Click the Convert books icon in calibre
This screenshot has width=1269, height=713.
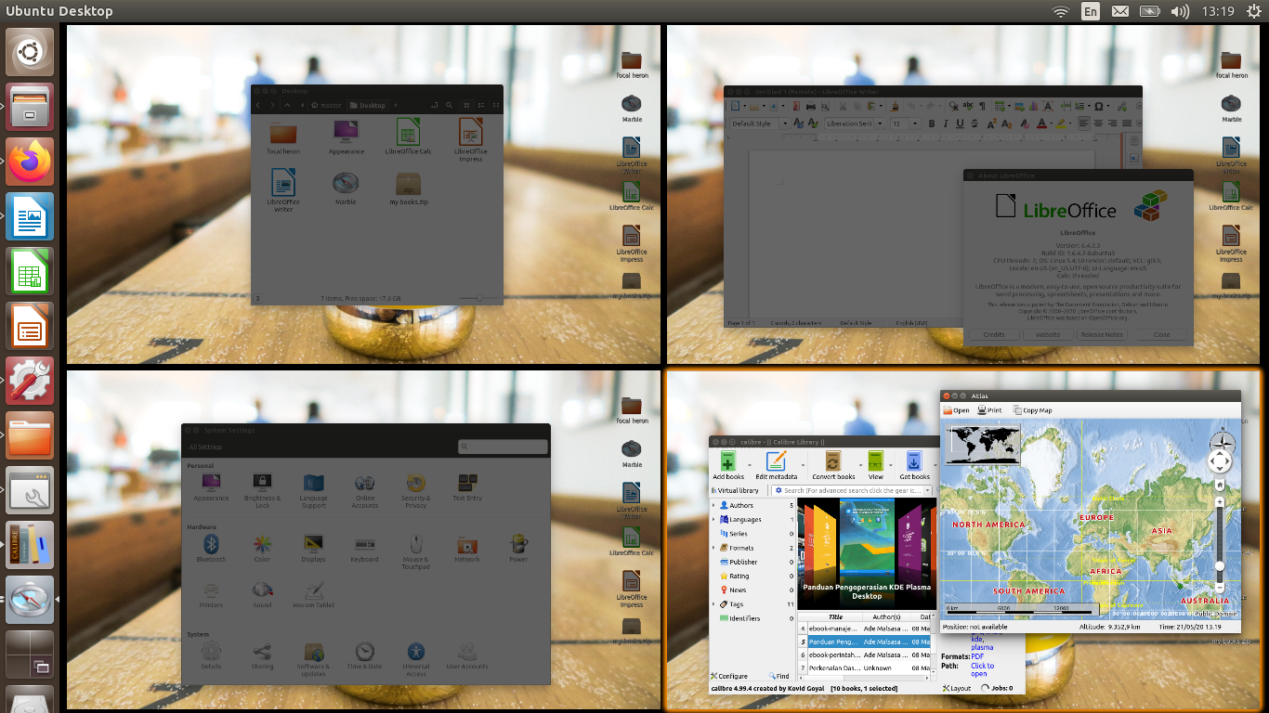(833, 460)
